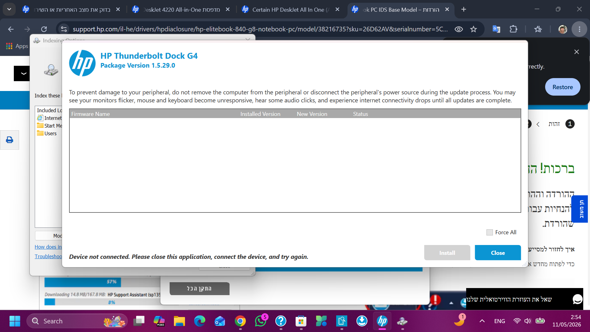Screen dimensions: 590x332
Task: Open the HP app icon on taskbar
Action: pos(382,321)
